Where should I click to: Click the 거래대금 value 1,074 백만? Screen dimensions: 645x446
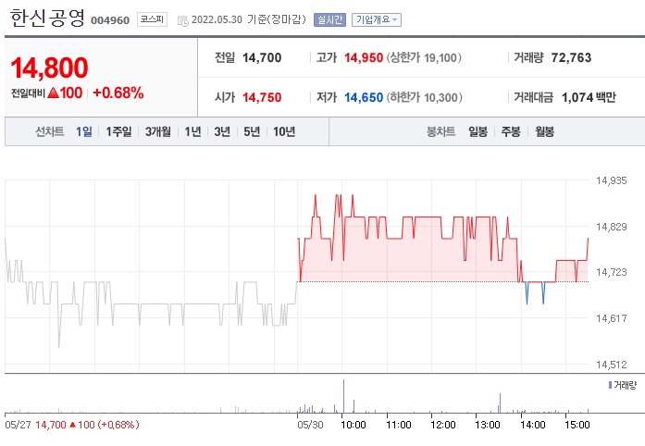(x=589, y=97)
